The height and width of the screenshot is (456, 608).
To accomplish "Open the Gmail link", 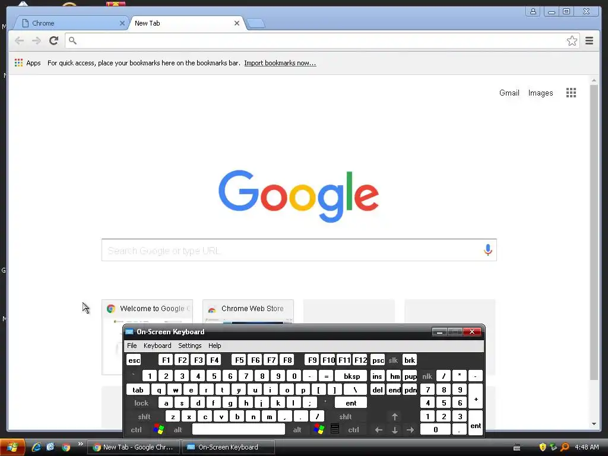I will tap(509, 93).
